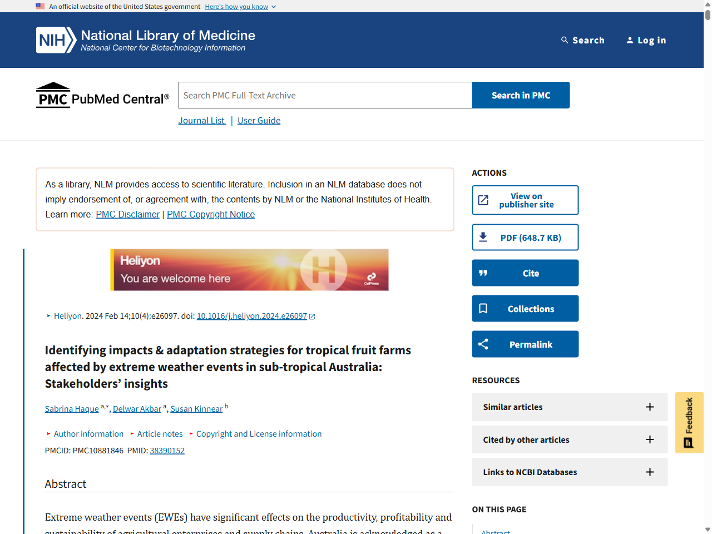Click the NIH logo icon

pos(56,40)
